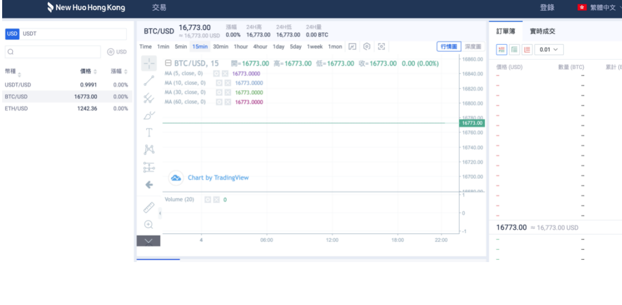
Task: Pick the text annotation tool
Action: coord(149,133)
